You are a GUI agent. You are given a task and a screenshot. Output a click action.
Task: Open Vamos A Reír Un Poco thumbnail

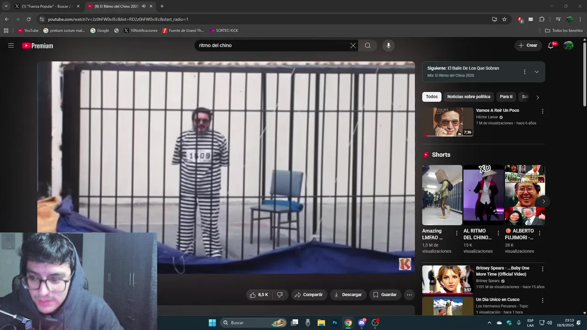click(448, 122)
